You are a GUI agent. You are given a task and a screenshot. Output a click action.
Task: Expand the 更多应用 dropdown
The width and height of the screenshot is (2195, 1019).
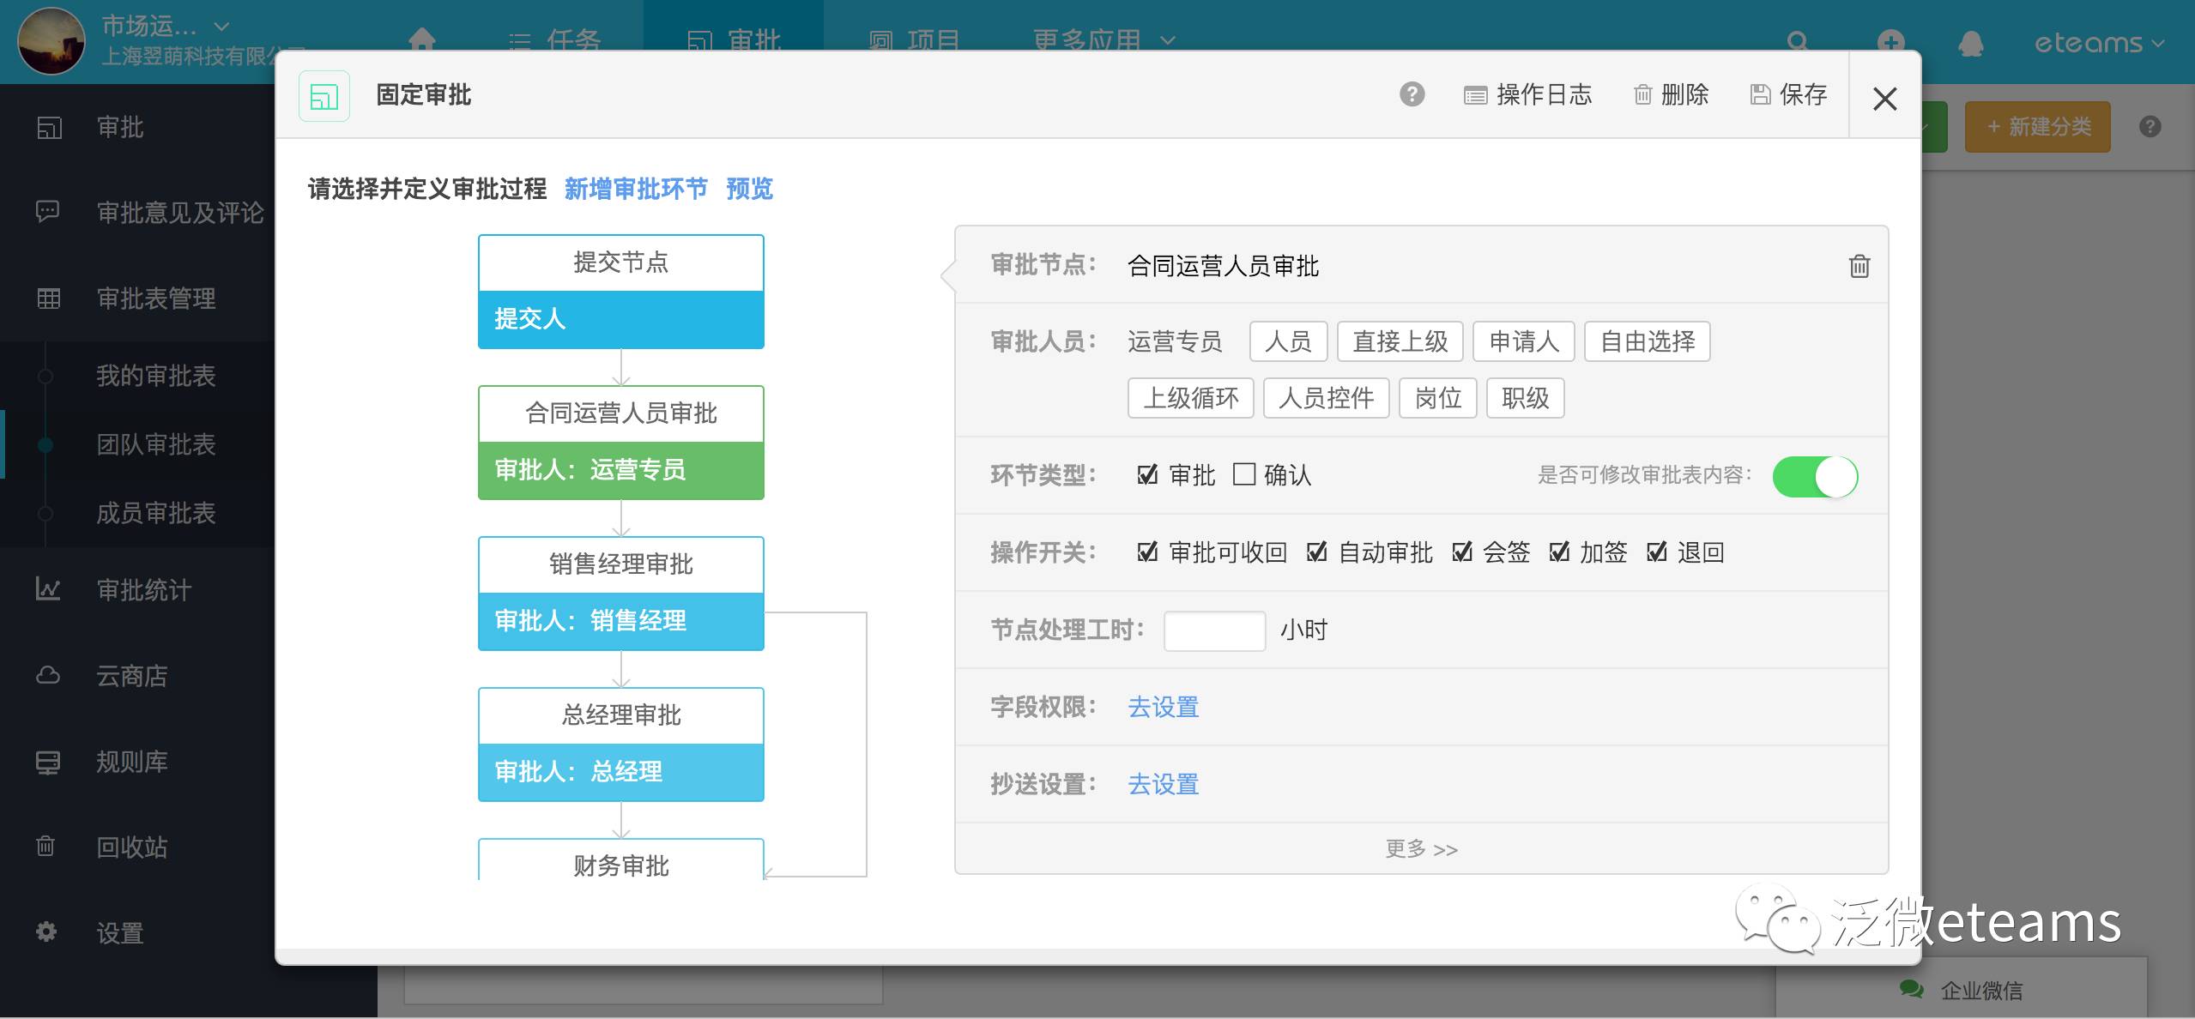point(1104,40)
